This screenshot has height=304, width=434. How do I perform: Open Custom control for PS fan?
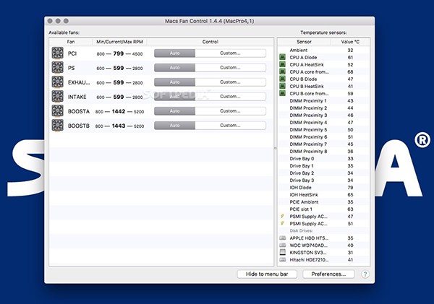(x=230, y=68)
